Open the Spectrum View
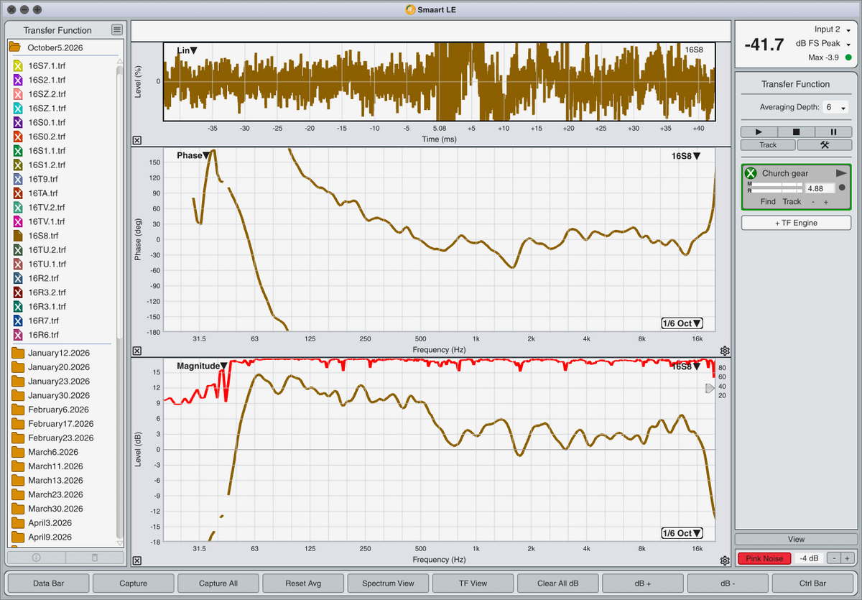Viewport: 862px width, 600px height. pyautogui.click(x=388, y=583)
